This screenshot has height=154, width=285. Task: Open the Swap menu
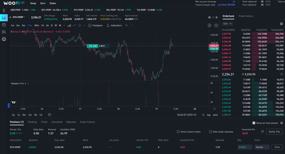tap(33, 3)
